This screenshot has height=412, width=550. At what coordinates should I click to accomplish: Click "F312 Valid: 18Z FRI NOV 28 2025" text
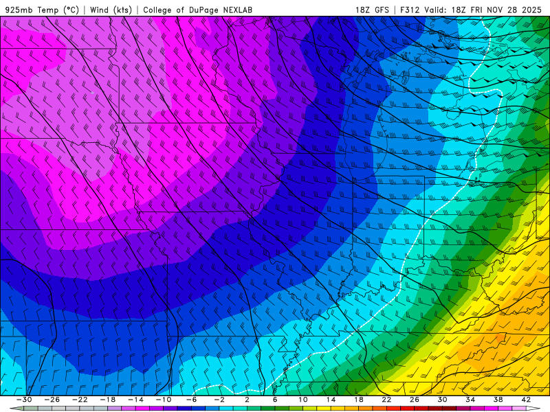(470, 10)
